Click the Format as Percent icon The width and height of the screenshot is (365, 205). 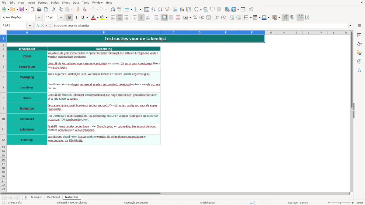point(195,18)
